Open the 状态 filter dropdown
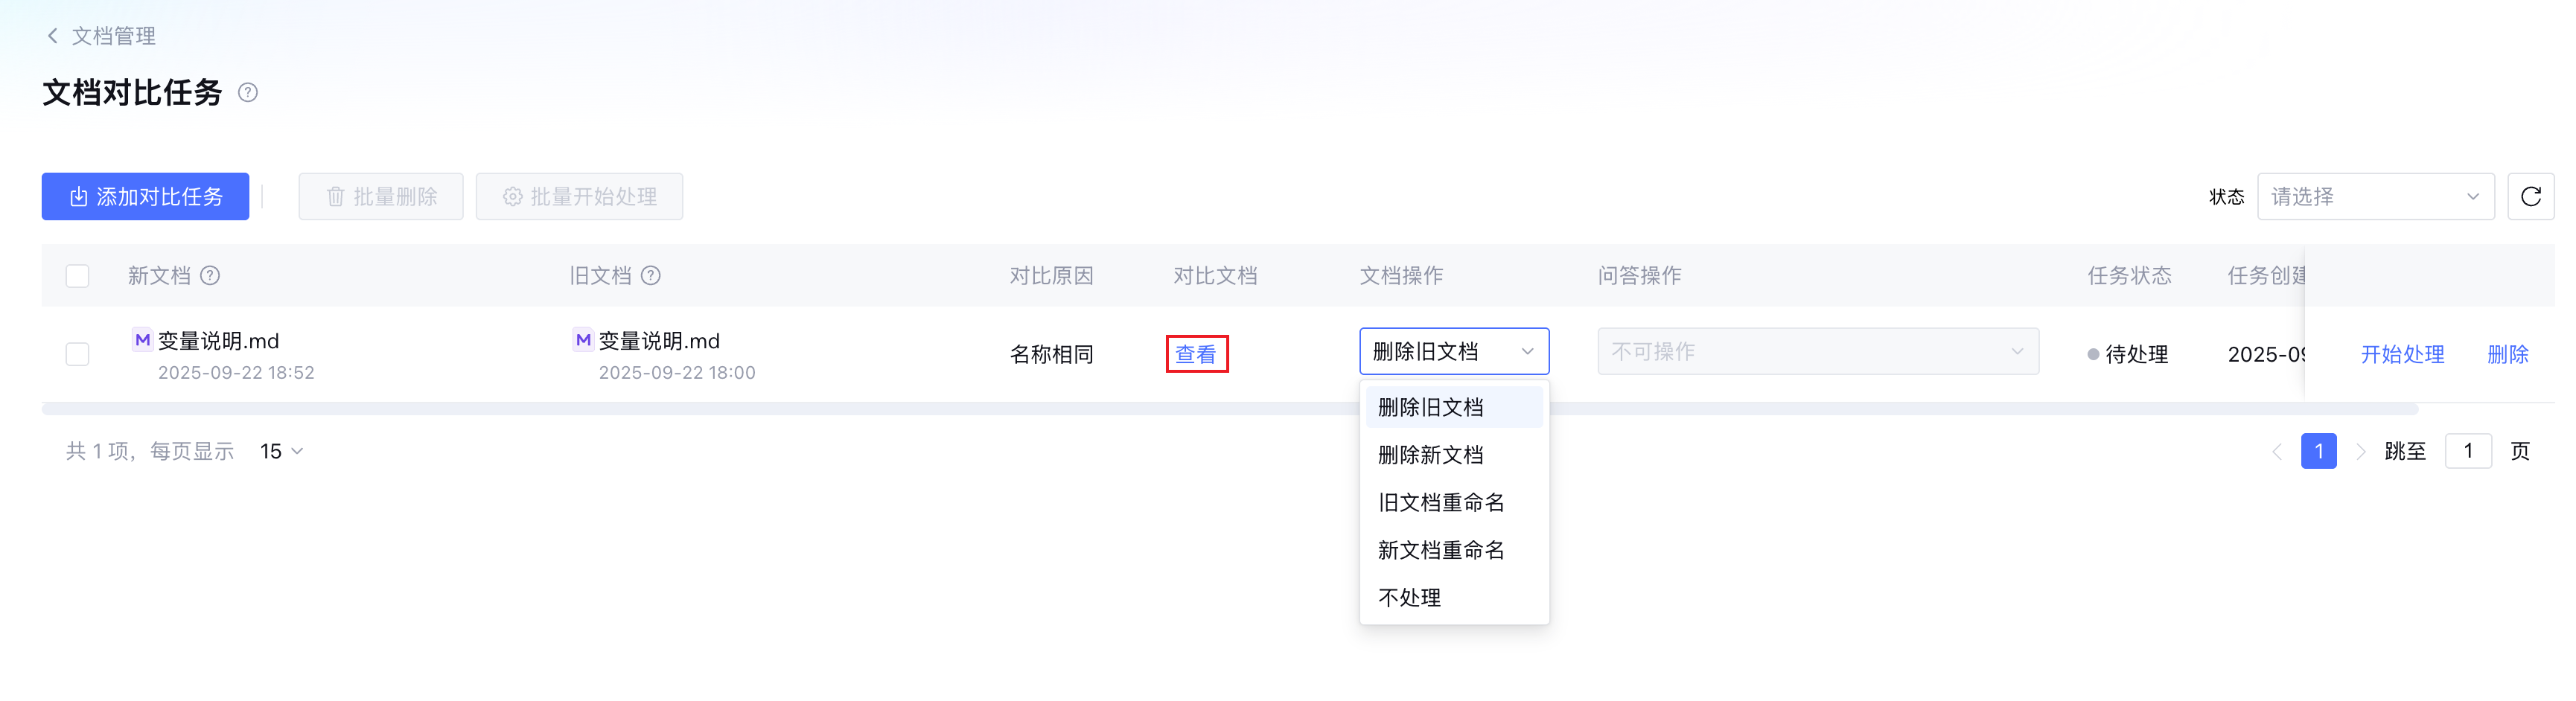 (2375, 196)
